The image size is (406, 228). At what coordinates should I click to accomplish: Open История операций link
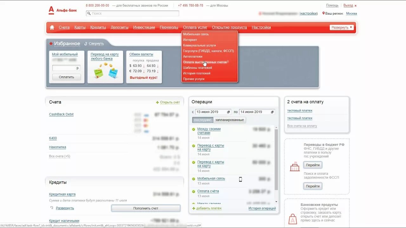262,208
